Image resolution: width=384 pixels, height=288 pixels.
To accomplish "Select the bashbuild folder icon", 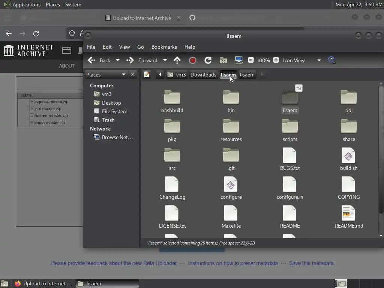I will point(172,97).
